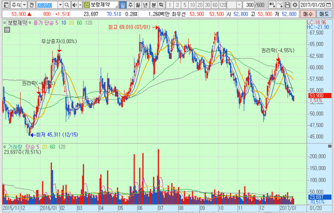Image resolution: width=334 pixels, height=213 pixels.
Task: Expand the stock code history dropdown
Action: coord(61,5)
